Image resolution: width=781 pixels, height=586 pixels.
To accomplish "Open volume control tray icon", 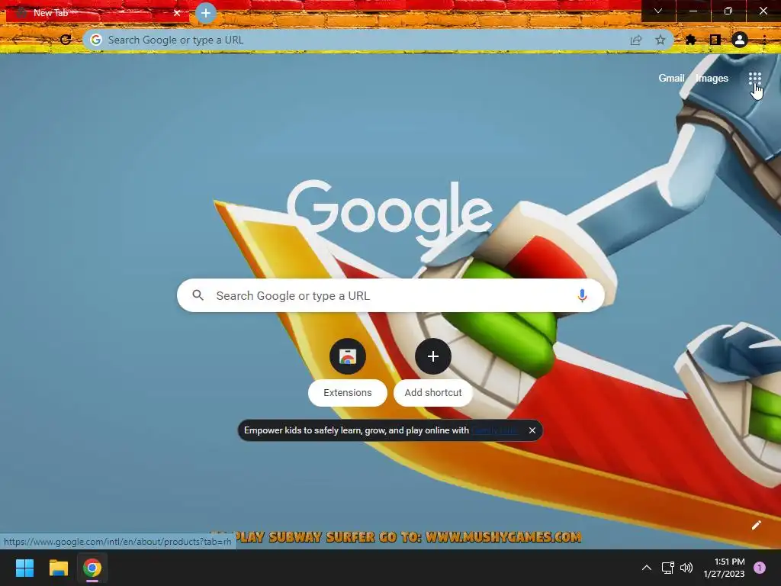I will [686, 568].
